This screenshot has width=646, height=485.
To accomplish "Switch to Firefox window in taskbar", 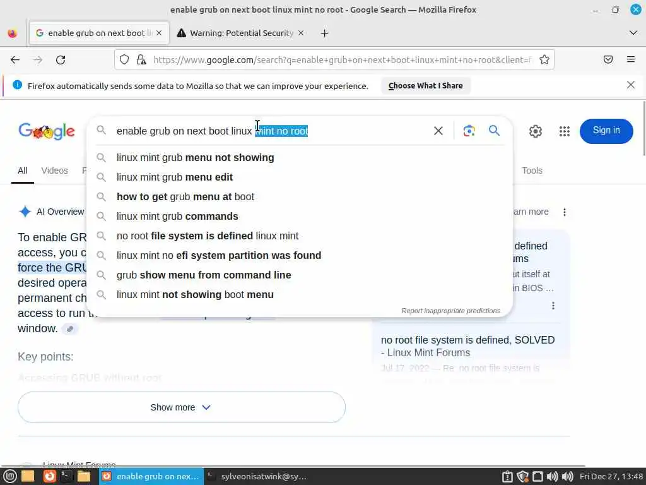I will (151, 476).
